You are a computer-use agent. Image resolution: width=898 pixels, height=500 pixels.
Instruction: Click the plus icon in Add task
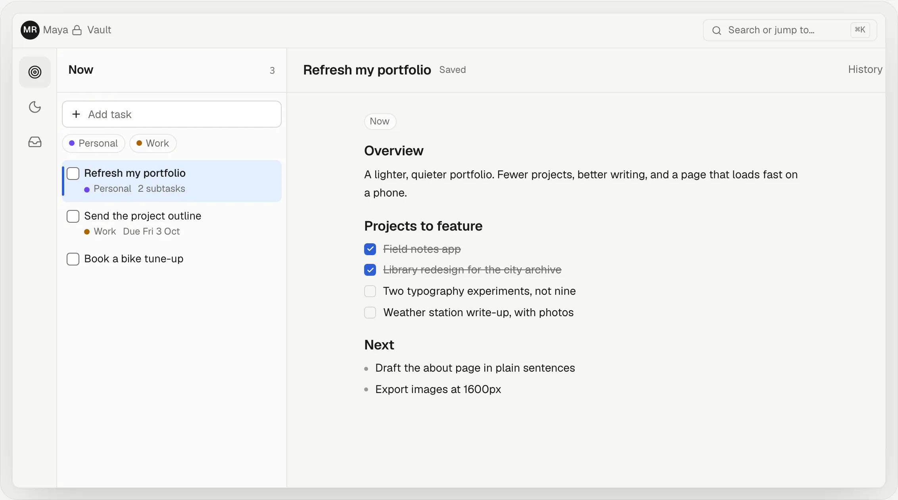pos(76,114)
